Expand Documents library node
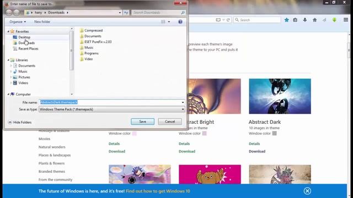 [x=11, y=66]
